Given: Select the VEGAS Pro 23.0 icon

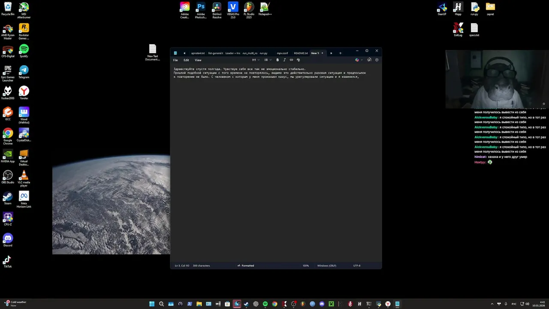Looking at the screenshot, I should coord(233,10).
